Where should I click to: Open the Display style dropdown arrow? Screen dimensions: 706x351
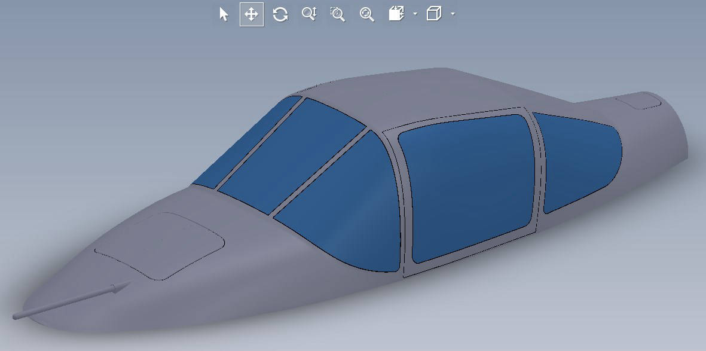click(453, 14)
